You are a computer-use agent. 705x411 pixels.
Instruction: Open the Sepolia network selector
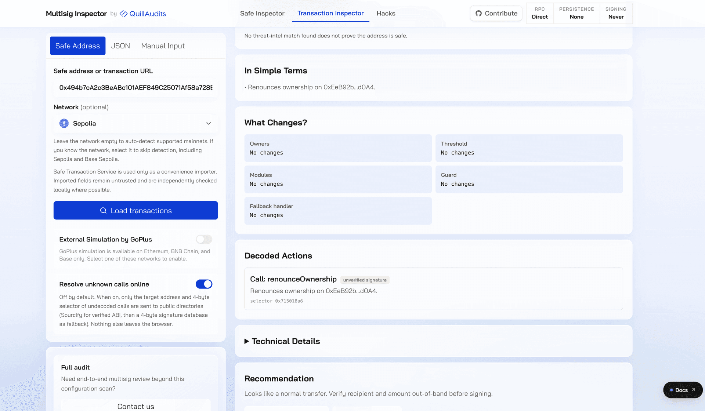tap(136, 123)
